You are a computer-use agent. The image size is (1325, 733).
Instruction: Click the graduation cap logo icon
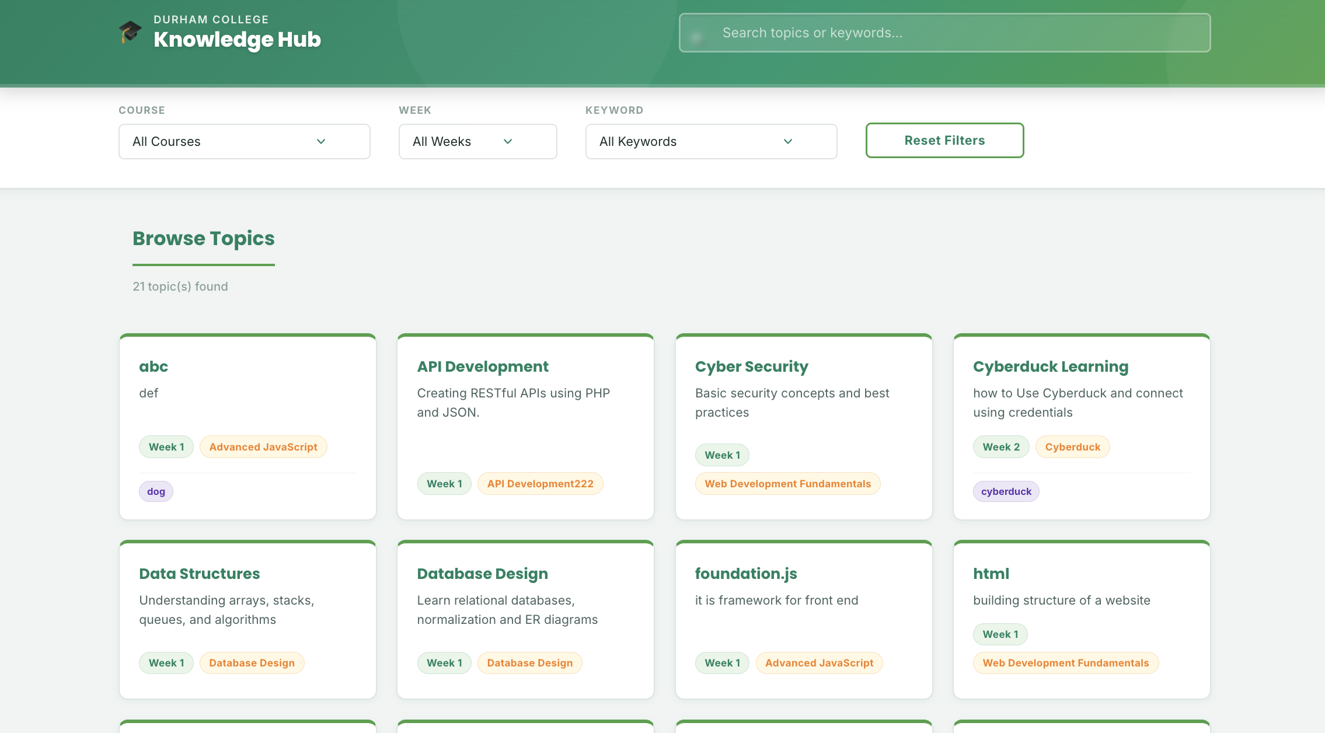coord(130,32)
